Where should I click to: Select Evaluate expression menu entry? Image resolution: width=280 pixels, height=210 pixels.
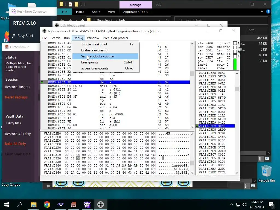coord(105,50)
